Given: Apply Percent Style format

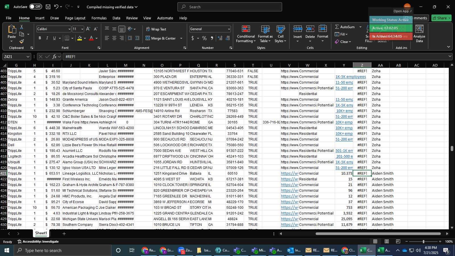Looking at the screenshot, I should (204, 38).
